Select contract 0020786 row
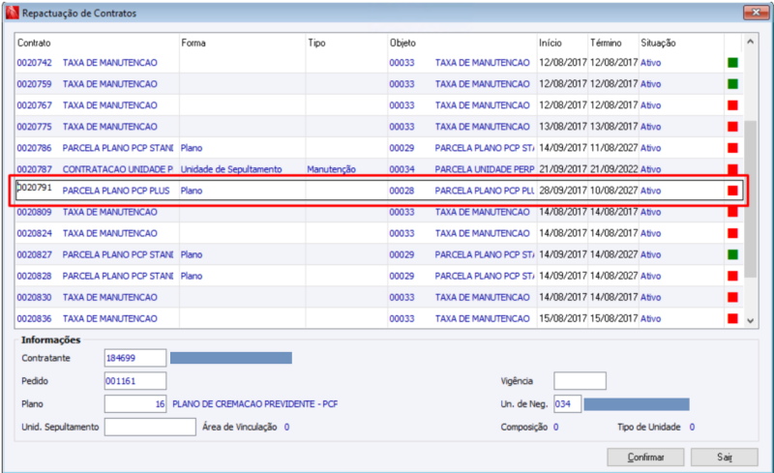Image resolution: width=774 pixels, height=473 pixels. click(379, 148)
